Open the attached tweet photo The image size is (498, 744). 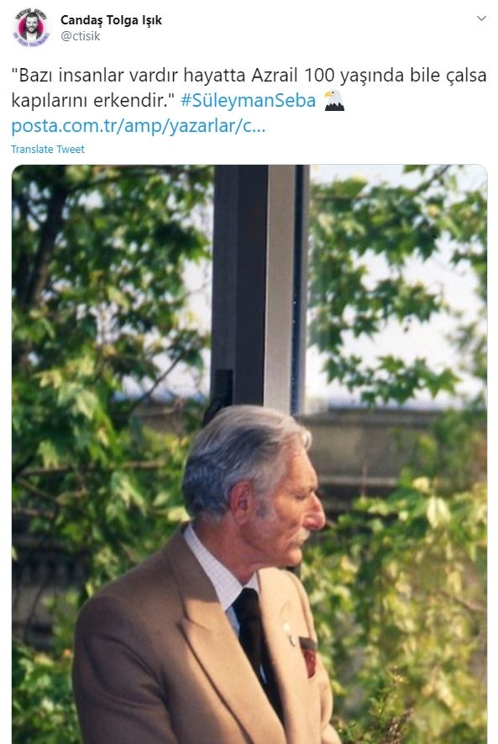[249, 454]
